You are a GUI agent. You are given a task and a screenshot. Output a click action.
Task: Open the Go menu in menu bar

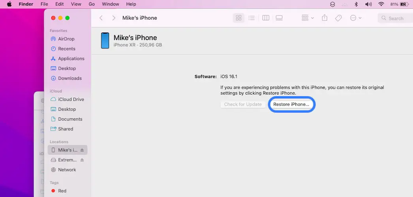(x=92, y=4)
